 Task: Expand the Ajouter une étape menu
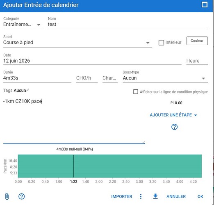tap(173, 115)
